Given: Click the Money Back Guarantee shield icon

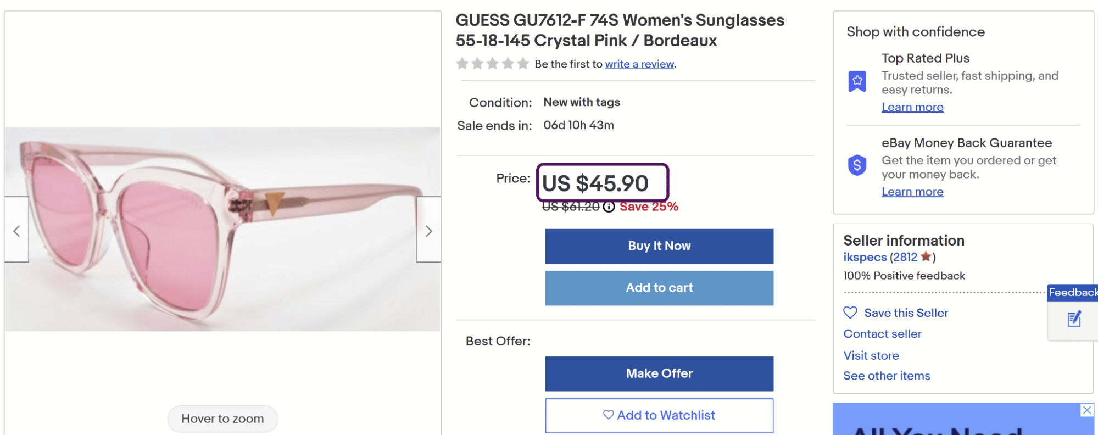Looking at the screenshot, I should click(857, 165).
